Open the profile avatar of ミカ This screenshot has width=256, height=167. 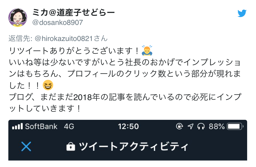click(18, 18)
